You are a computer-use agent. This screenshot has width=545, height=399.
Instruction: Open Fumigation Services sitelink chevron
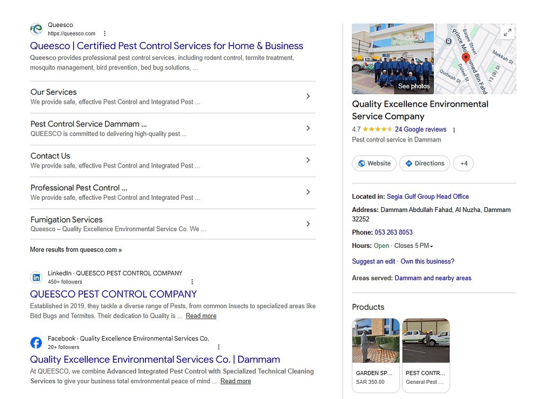(308, 224)
